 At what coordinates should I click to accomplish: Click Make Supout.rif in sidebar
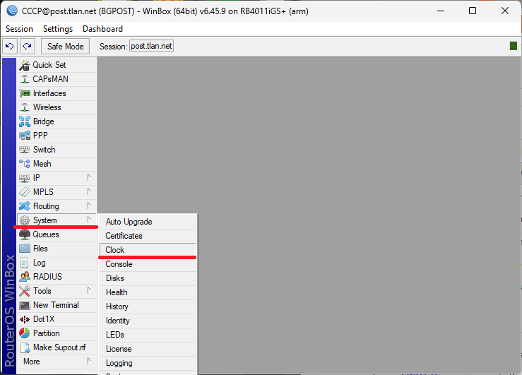(59, 347)
